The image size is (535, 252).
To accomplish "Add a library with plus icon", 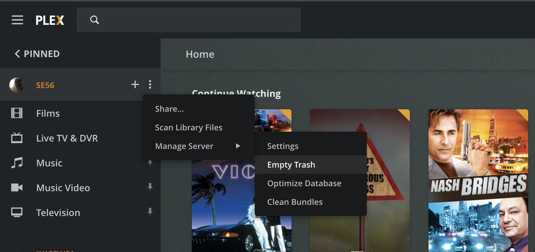I will pyautogui.click(x=135, y=85).
